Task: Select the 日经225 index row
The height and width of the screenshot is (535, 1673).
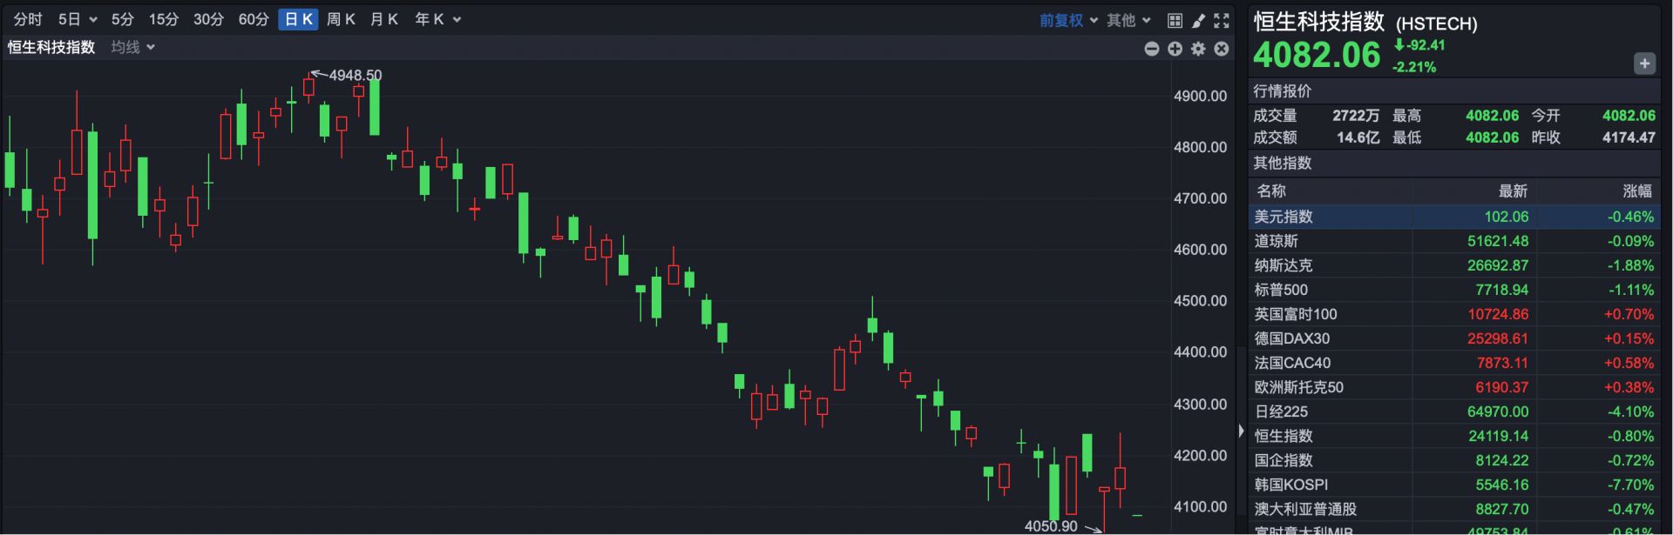Action: click(1453, 411)
